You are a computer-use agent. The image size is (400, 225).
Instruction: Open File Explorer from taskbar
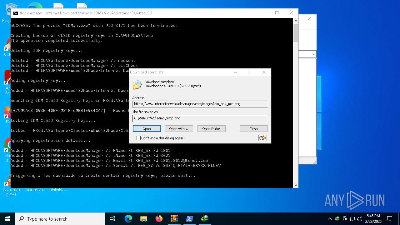click(x=143, y=219)
